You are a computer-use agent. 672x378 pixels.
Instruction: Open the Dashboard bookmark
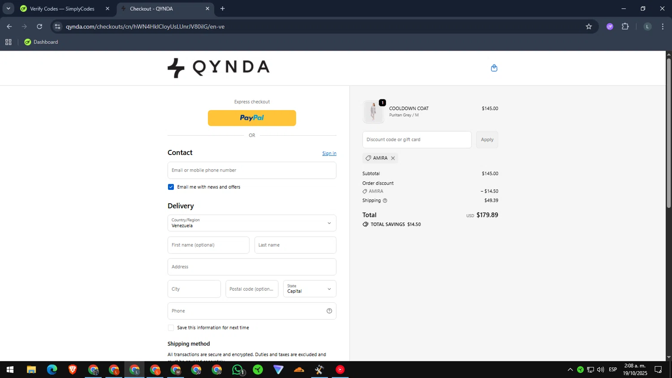point(41,42)
